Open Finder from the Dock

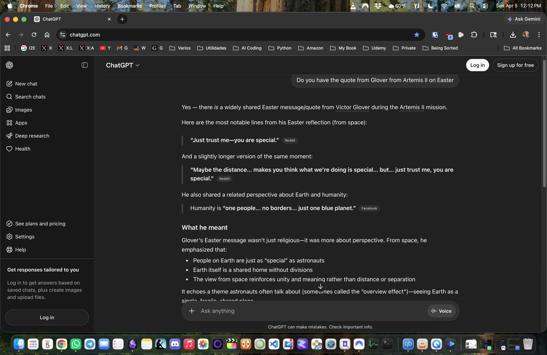coord(19,344)
